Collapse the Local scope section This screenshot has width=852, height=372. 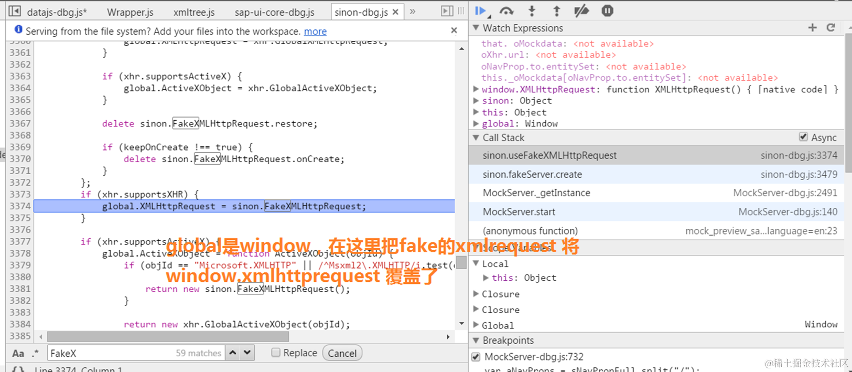(476, 263)
